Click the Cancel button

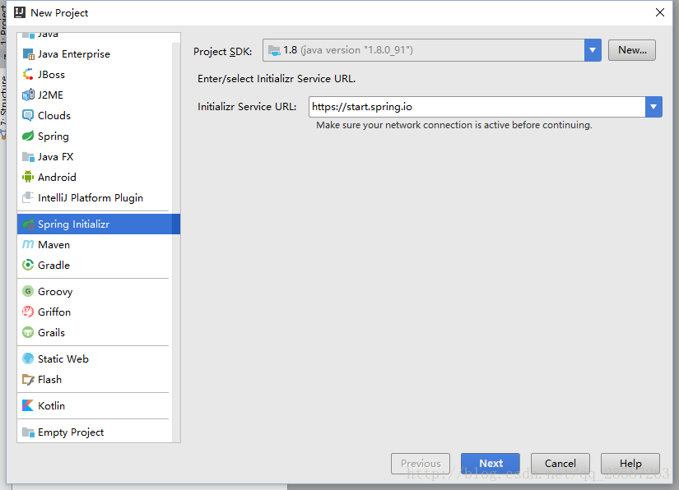pos(560,463)
